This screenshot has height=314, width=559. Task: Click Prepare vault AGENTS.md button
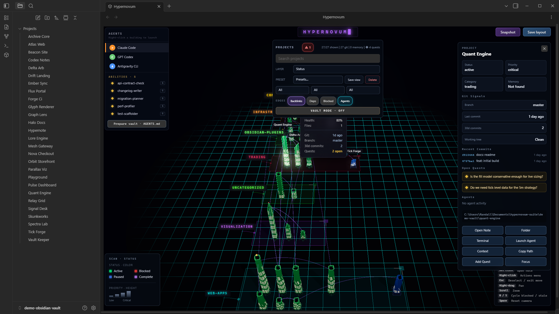137,124
